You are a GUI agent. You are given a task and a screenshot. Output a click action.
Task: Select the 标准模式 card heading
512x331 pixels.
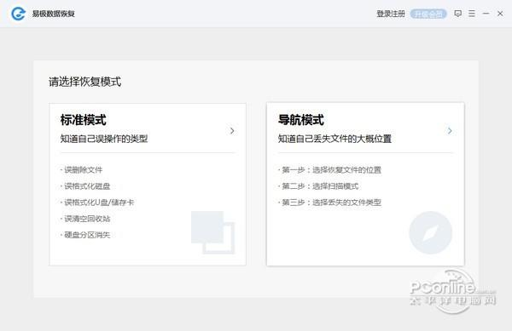click(84, 120)
